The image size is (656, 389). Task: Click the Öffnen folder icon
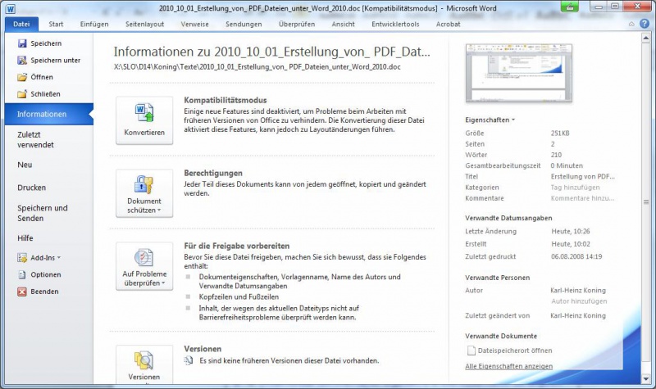click(22, 77)
